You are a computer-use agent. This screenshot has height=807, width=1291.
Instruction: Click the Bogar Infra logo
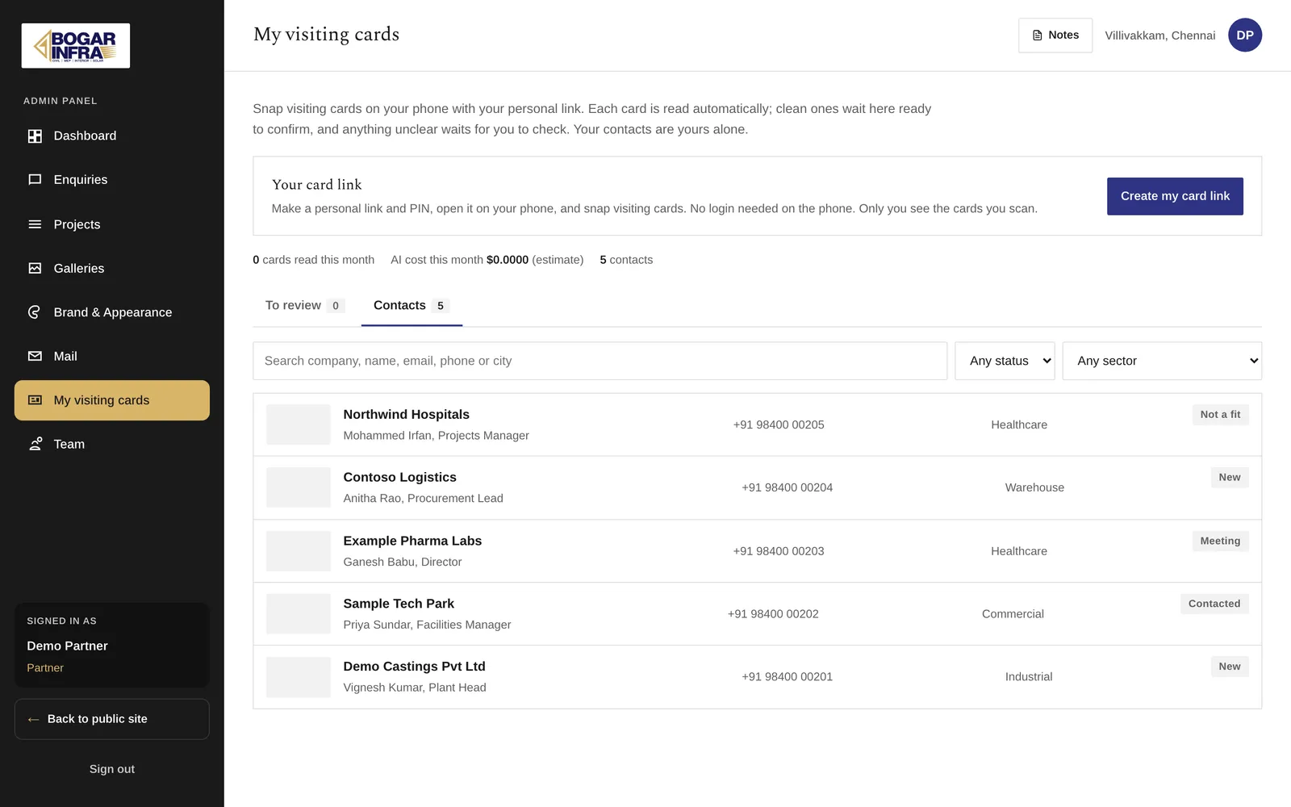[76, 45]
